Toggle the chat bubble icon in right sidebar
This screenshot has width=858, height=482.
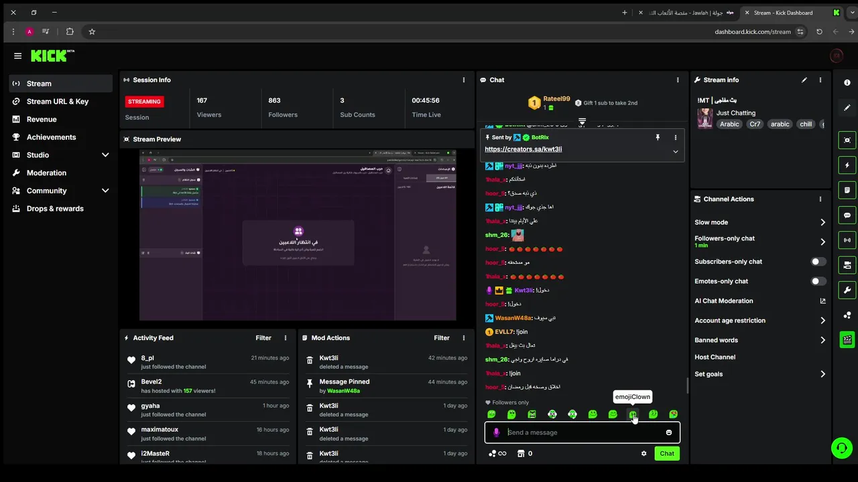(x=847, y=215)
